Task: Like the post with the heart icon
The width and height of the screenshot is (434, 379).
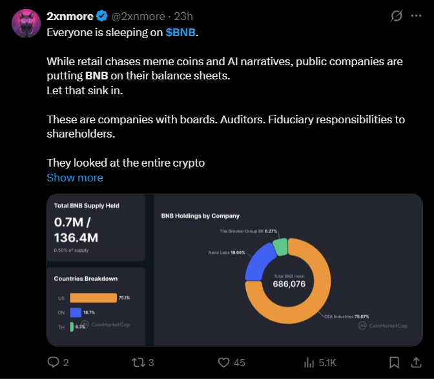Action: [224, 362]
